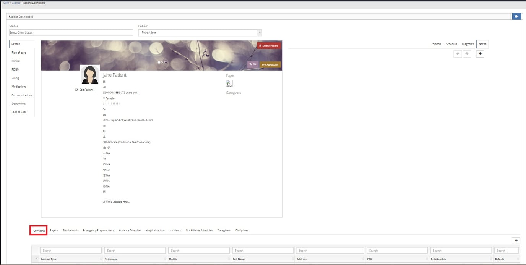The image size is (526, 265).
Task: Open the Select Client Status dropdown
Action: click(71, 33)
